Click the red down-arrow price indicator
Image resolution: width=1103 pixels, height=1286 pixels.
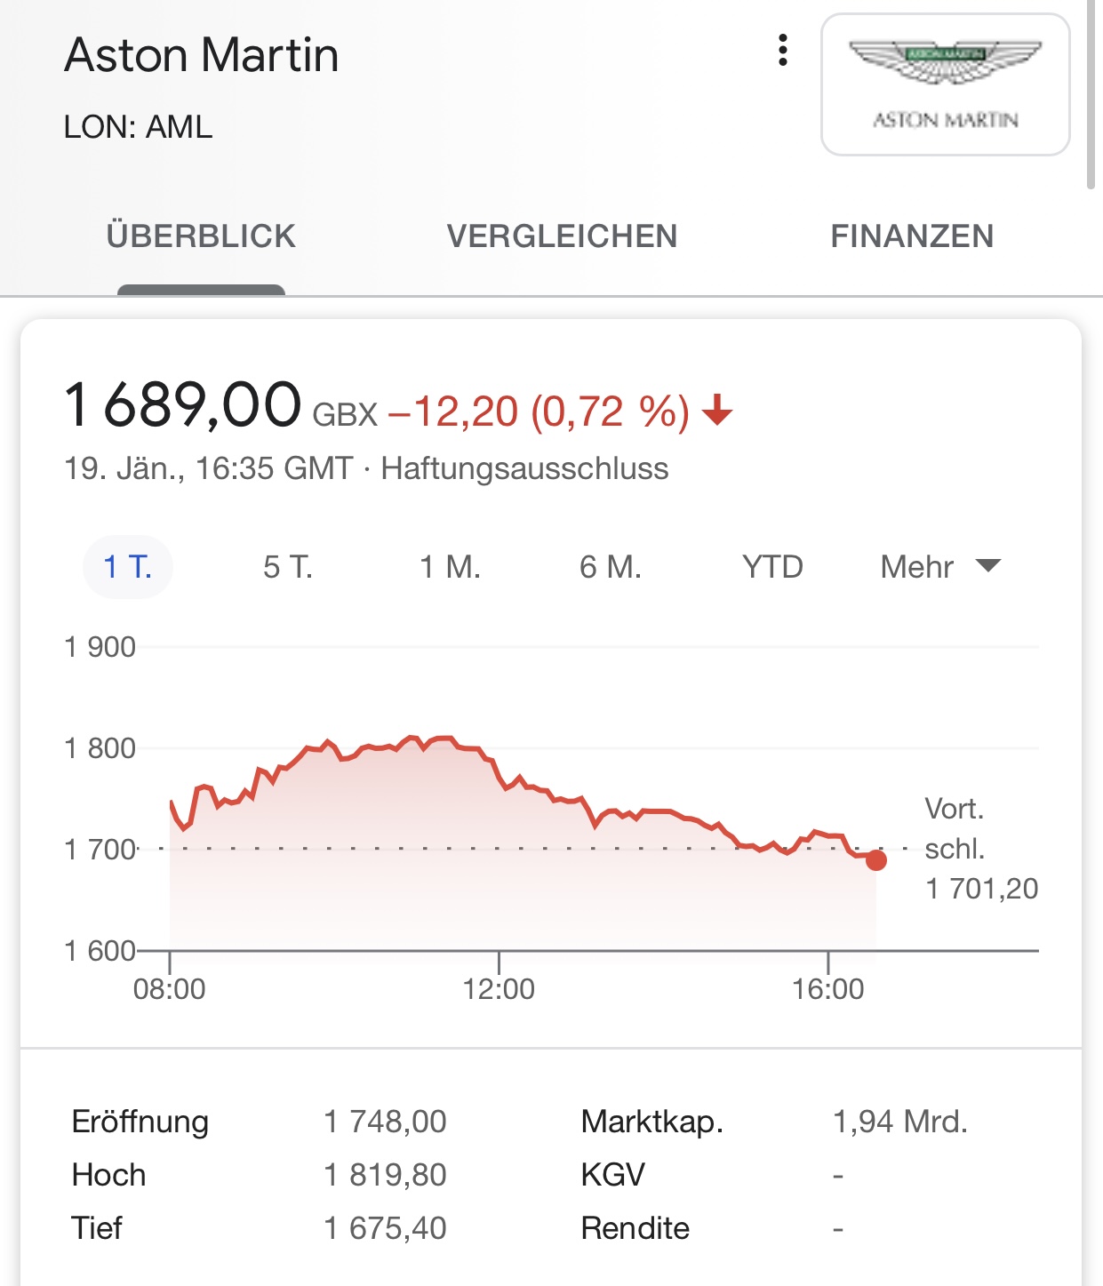[717, 411]
